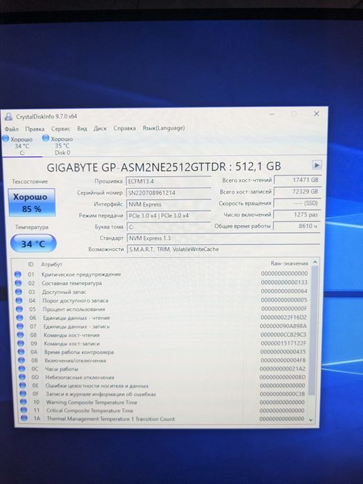Screen dimensions: 363x484
Task: Click the Возможности field S.M.A.R.T., TRIM
Action: (x=223, y=249)
